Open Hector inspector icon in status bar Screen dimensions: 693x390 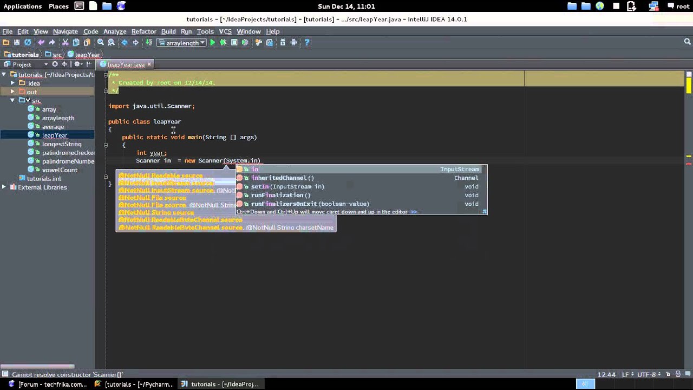(677, 374)
